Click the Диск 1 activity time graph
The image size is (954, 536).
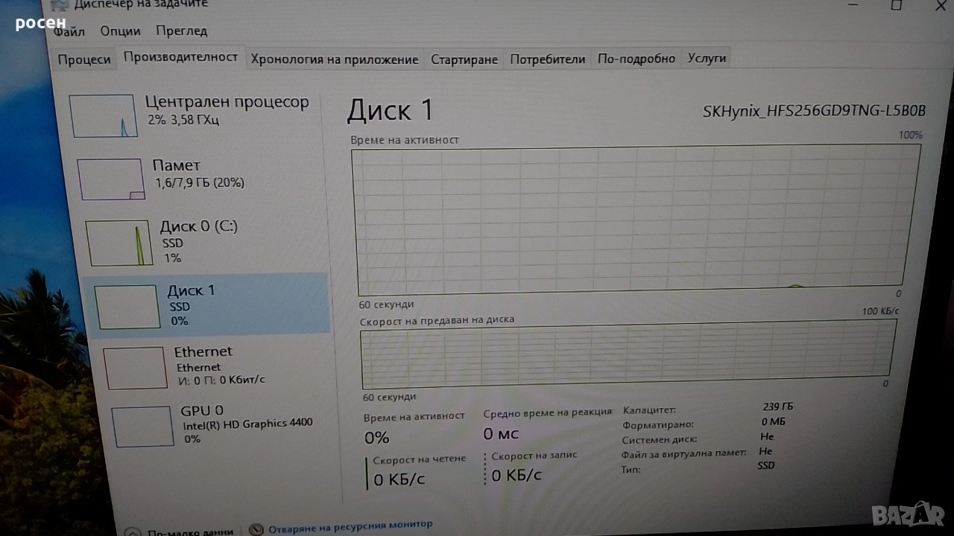pos(630,218)
